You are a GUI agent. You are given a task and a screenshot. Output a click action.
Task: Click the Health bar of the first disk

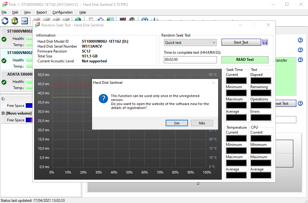point(29,39)
